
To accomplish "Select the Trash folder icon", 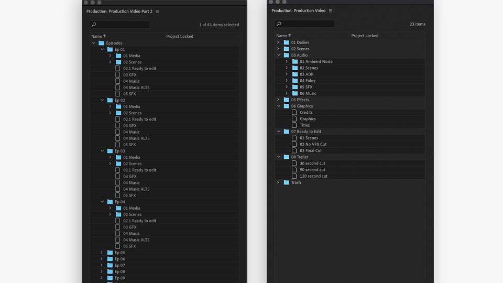I will pos(287,182).
